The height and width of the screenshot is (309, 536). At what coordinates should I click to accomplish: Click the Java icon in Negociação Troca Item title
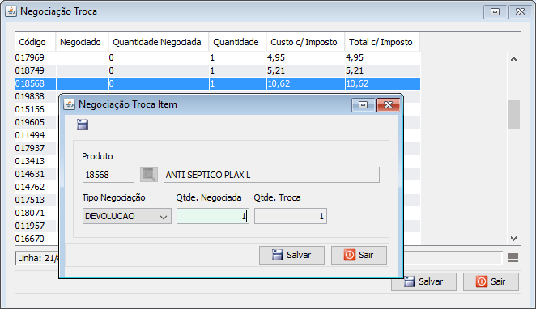[x=69, y=104]
